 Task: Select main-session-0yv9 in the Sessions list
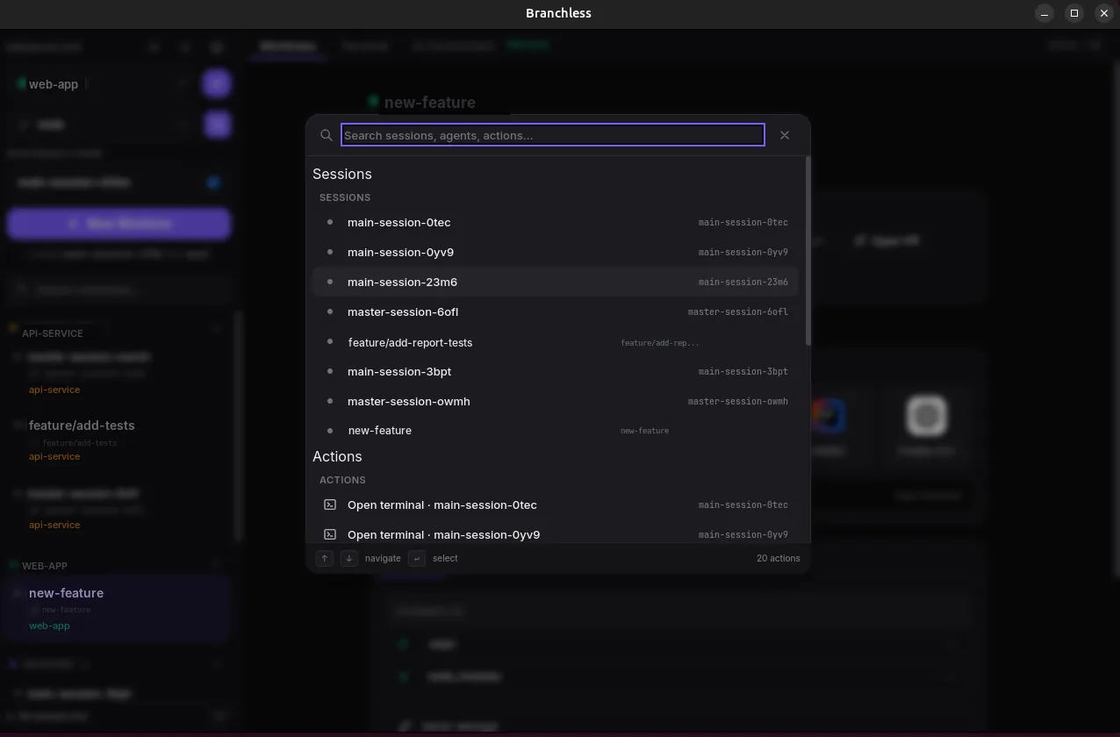pos(556,253)
